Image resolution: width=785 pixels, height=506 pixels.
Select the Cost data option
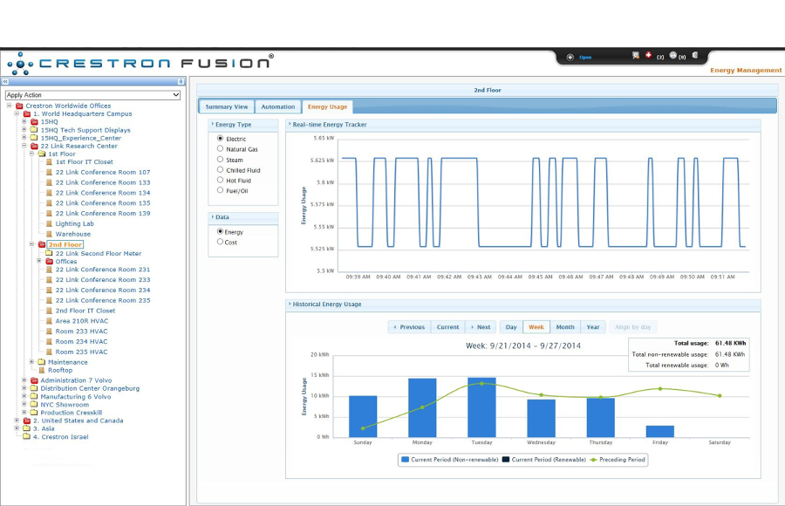coord(221,242)
